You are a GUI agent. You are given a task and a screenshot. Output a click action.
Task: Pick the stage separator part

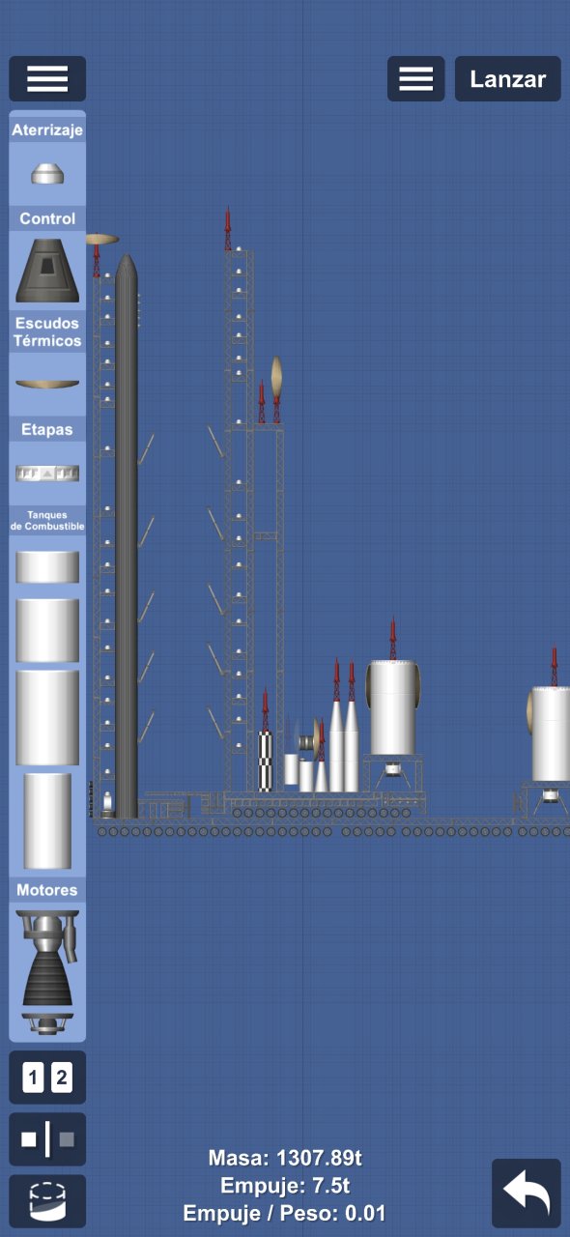47,474
